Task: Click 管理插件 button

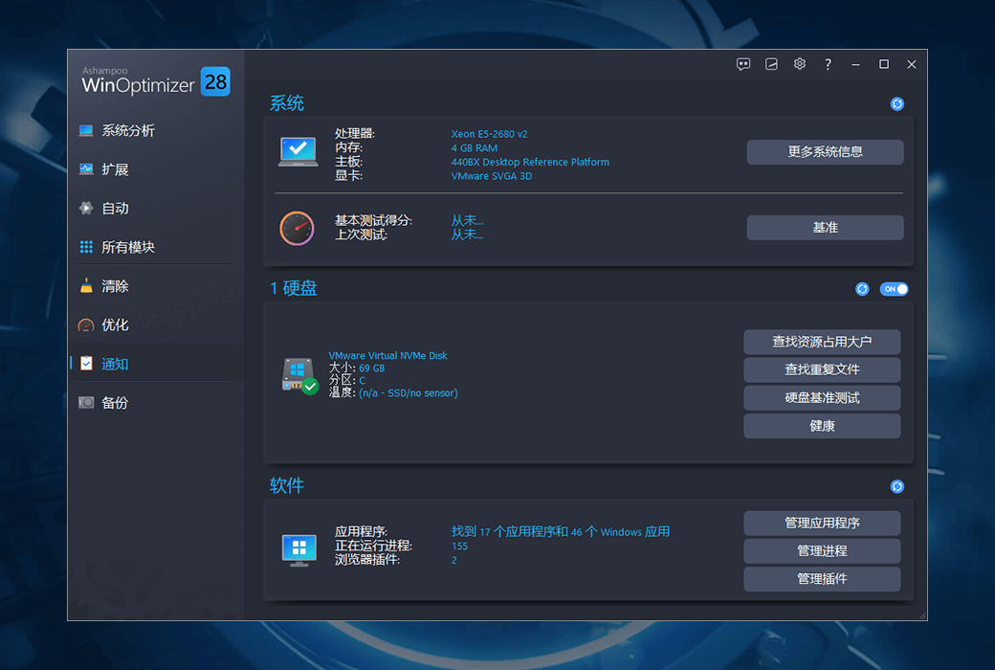Action: [x=822, y=579]
